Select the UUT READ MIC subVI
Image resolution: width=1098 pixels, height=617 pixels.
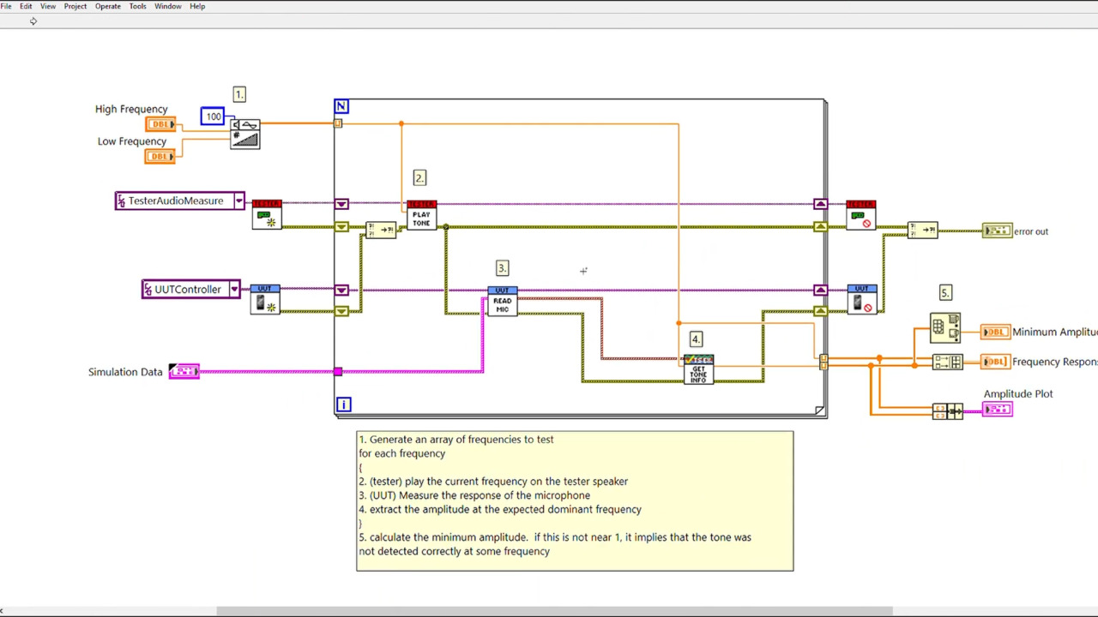click(503, 301)
